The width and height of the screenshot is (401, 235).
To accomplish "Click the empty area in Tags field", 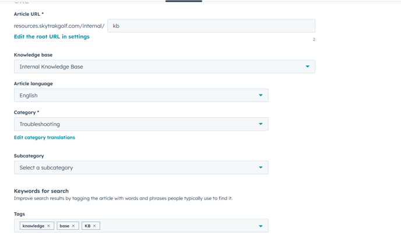I will pos(175,226).
